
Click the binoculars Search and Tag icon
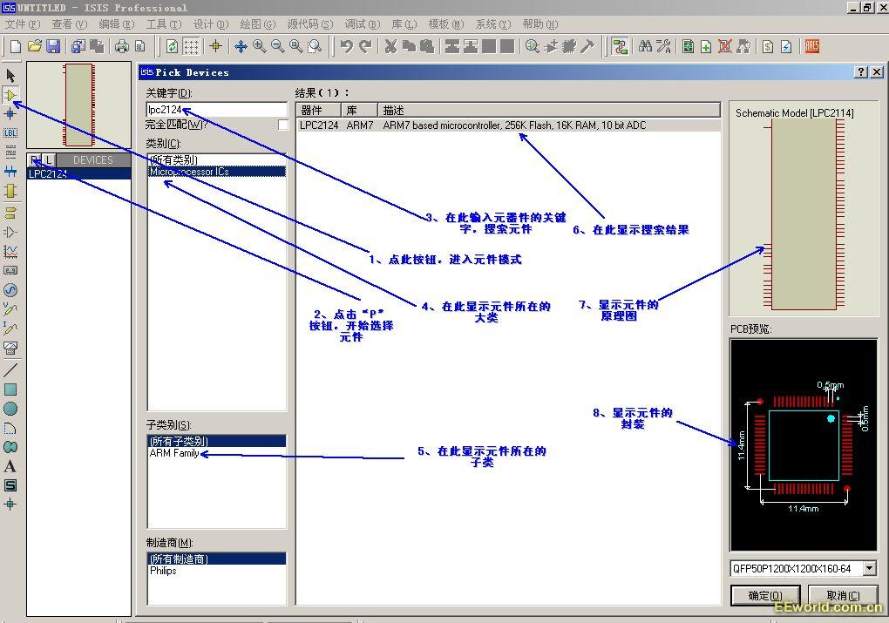(x=645, y=46)
